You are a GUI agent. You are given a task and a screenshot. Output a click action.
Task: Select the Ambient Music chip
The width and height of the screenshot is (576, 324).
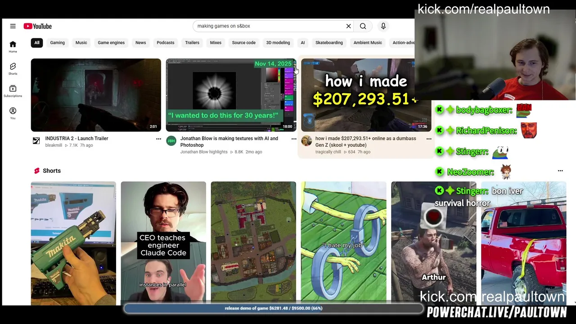[x=368, y=43]
